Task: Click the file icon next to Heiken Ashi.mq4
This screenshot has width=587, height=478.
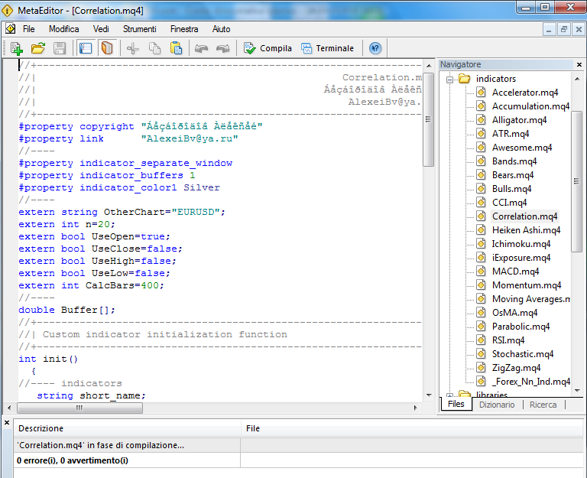Action: pos(481,229)
